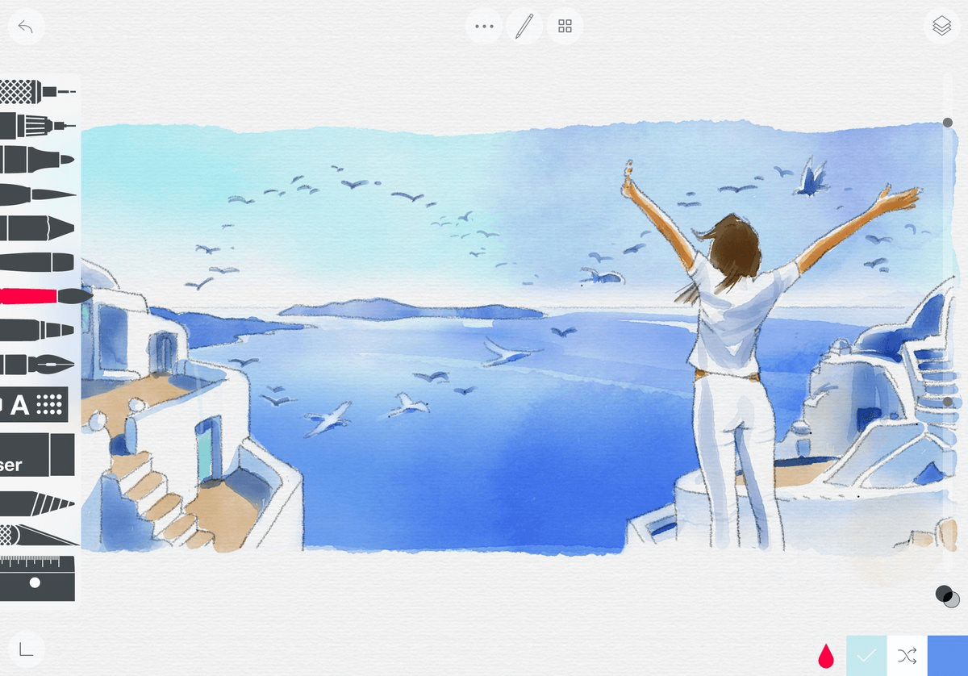Open the four-squares grid gallery view

(565, 27)
